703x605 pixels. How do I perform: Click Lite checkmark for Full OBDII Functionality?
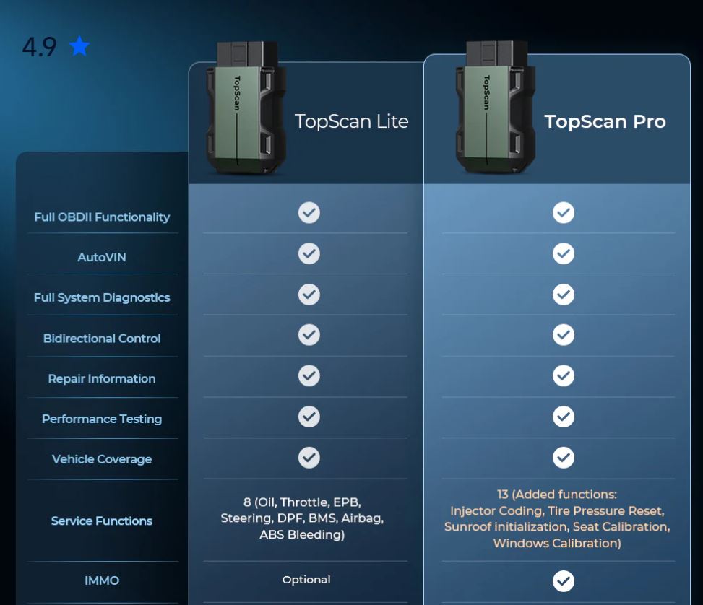(x=309, y=212)
